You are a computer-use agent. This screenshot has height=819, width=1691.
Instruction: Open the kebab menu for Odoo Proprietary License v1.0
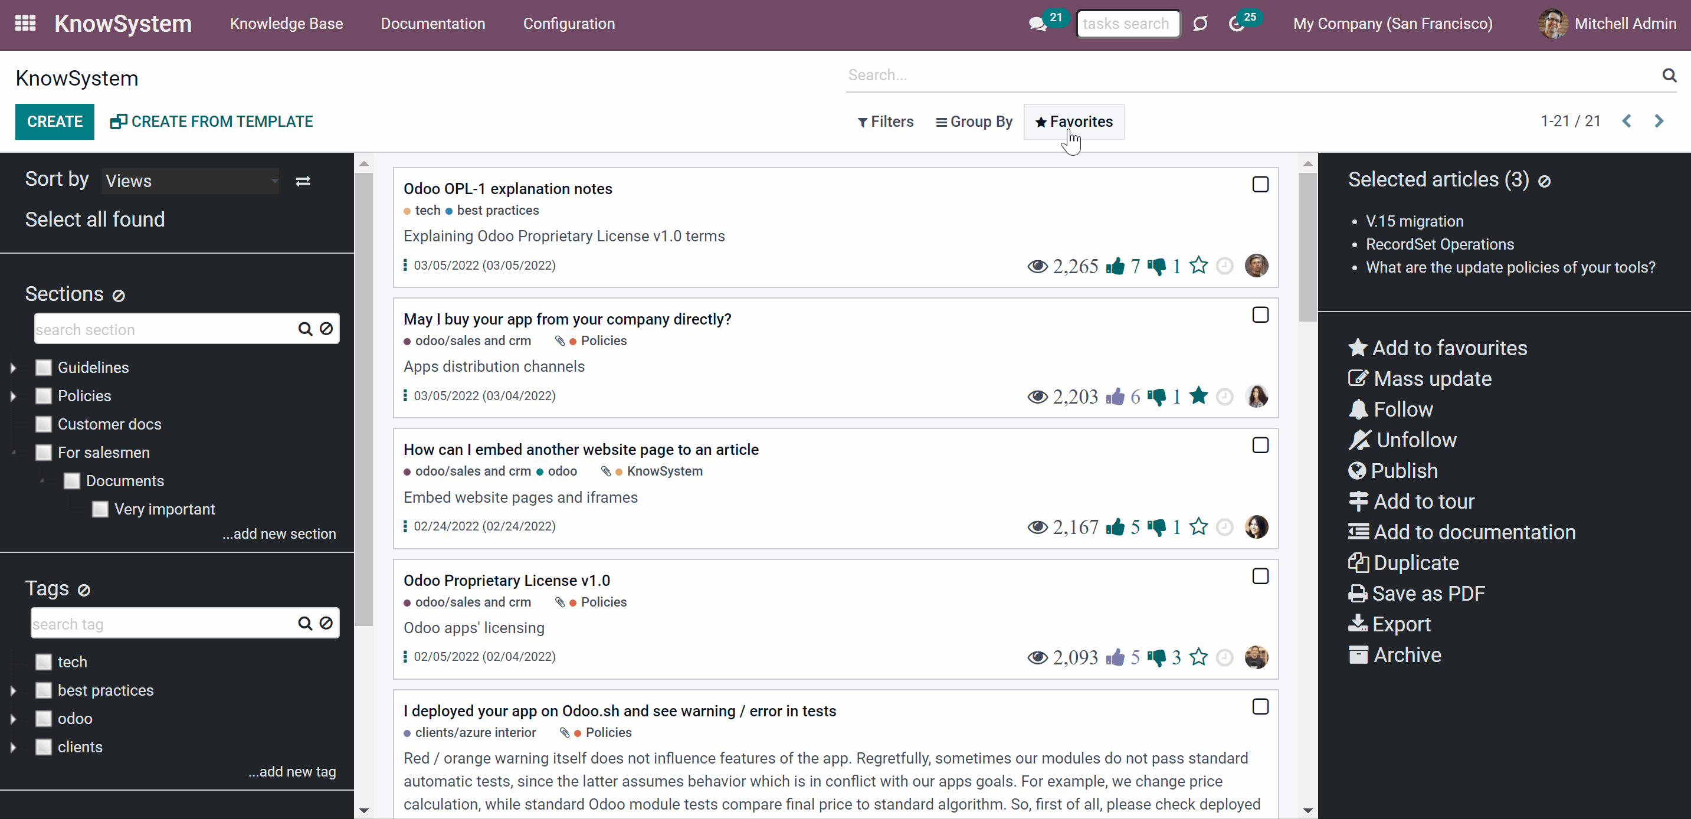[x=405, y=657]
